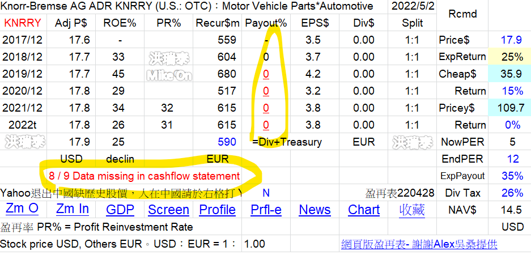Click the 2019/12 Payout% red zero
The width and height of the screenshot is (531, 255).
(266, 74)
